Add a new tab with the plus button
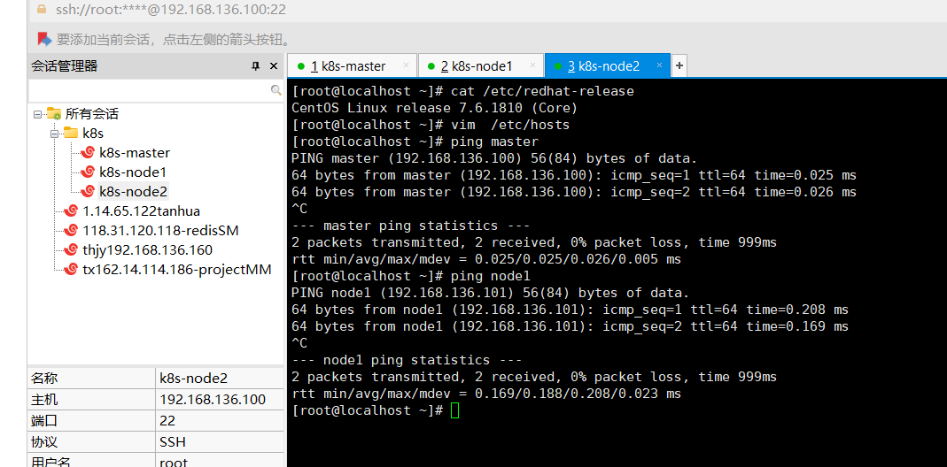Viewport: 947px width, 467px height. (679, 65)
